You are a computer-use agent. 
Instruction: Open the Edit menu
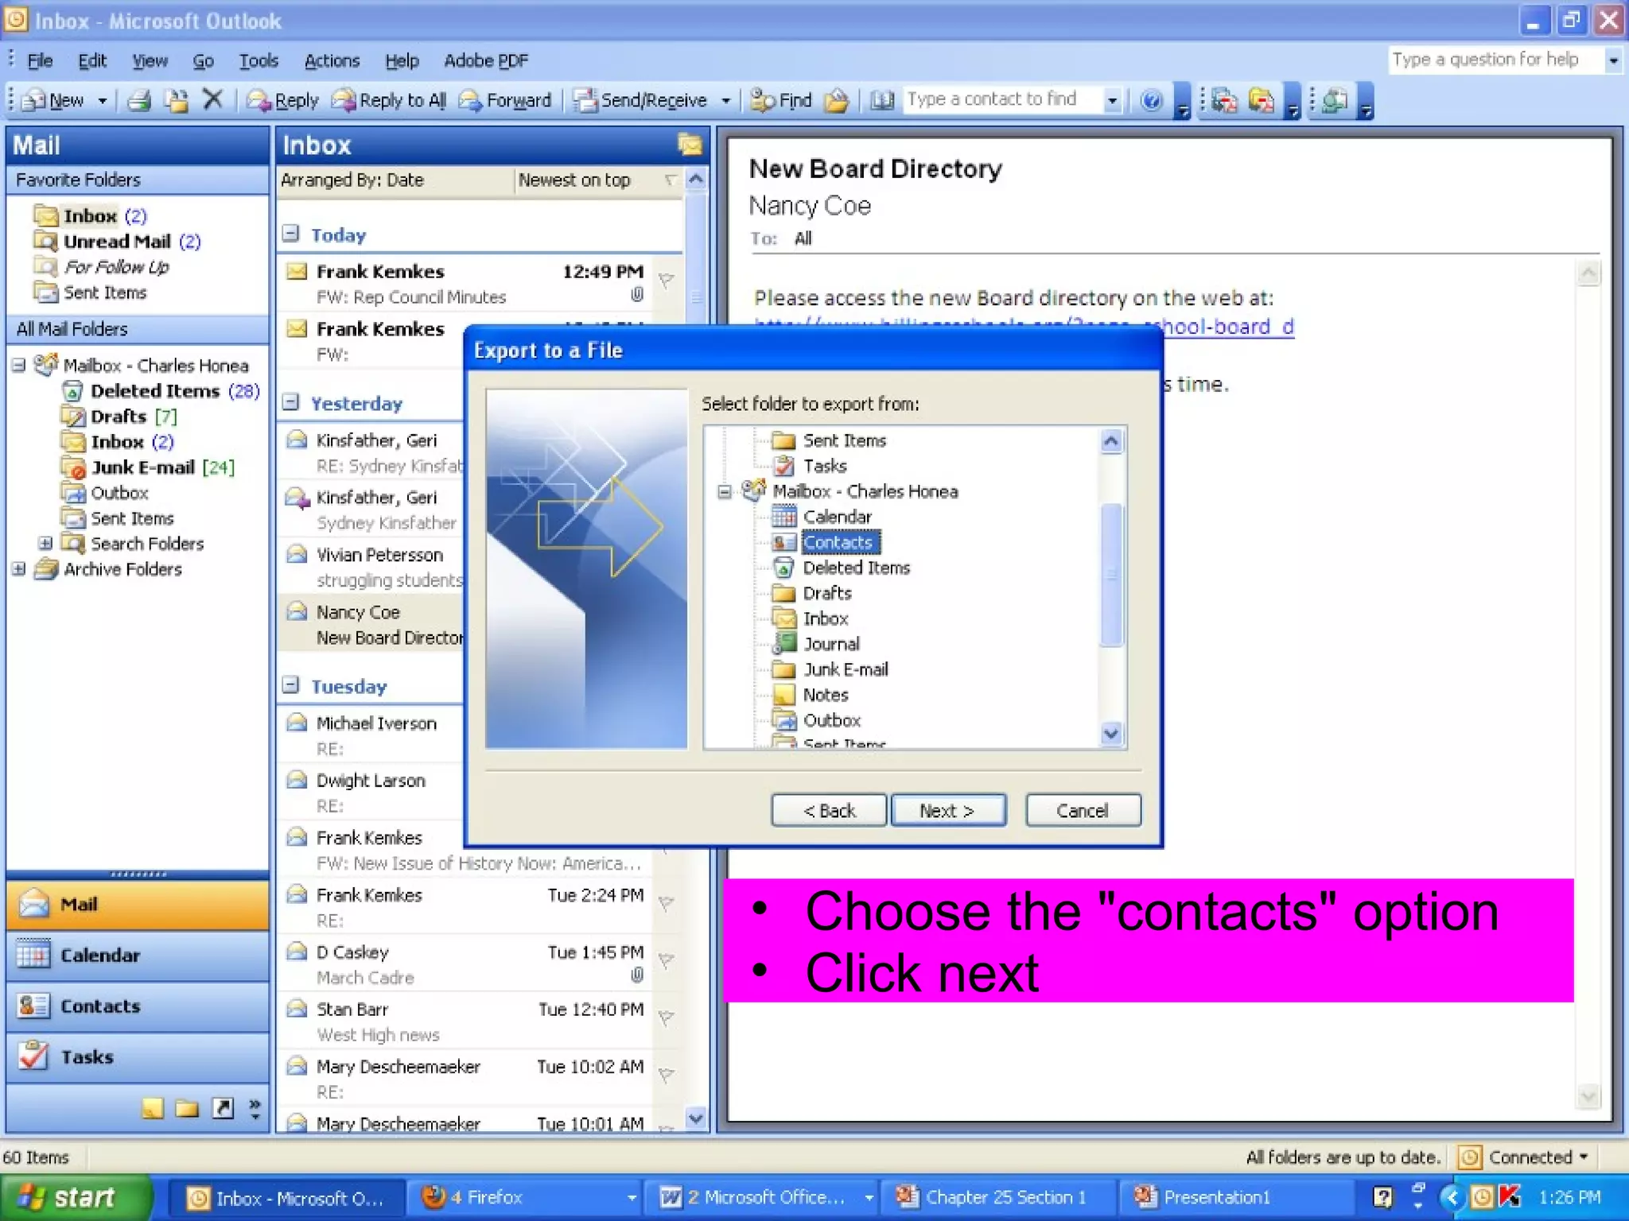pos(92,60)
